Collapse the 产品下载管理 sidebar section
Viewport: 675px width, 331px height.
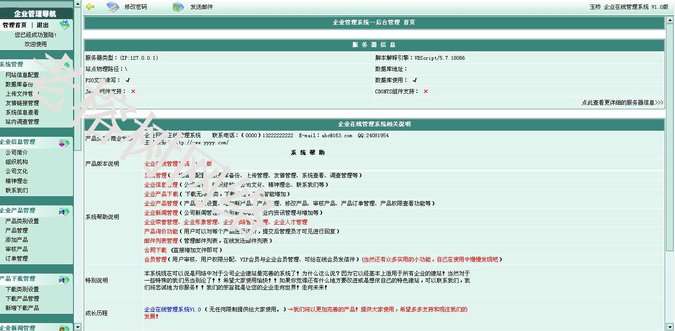[x=18, y=279]
